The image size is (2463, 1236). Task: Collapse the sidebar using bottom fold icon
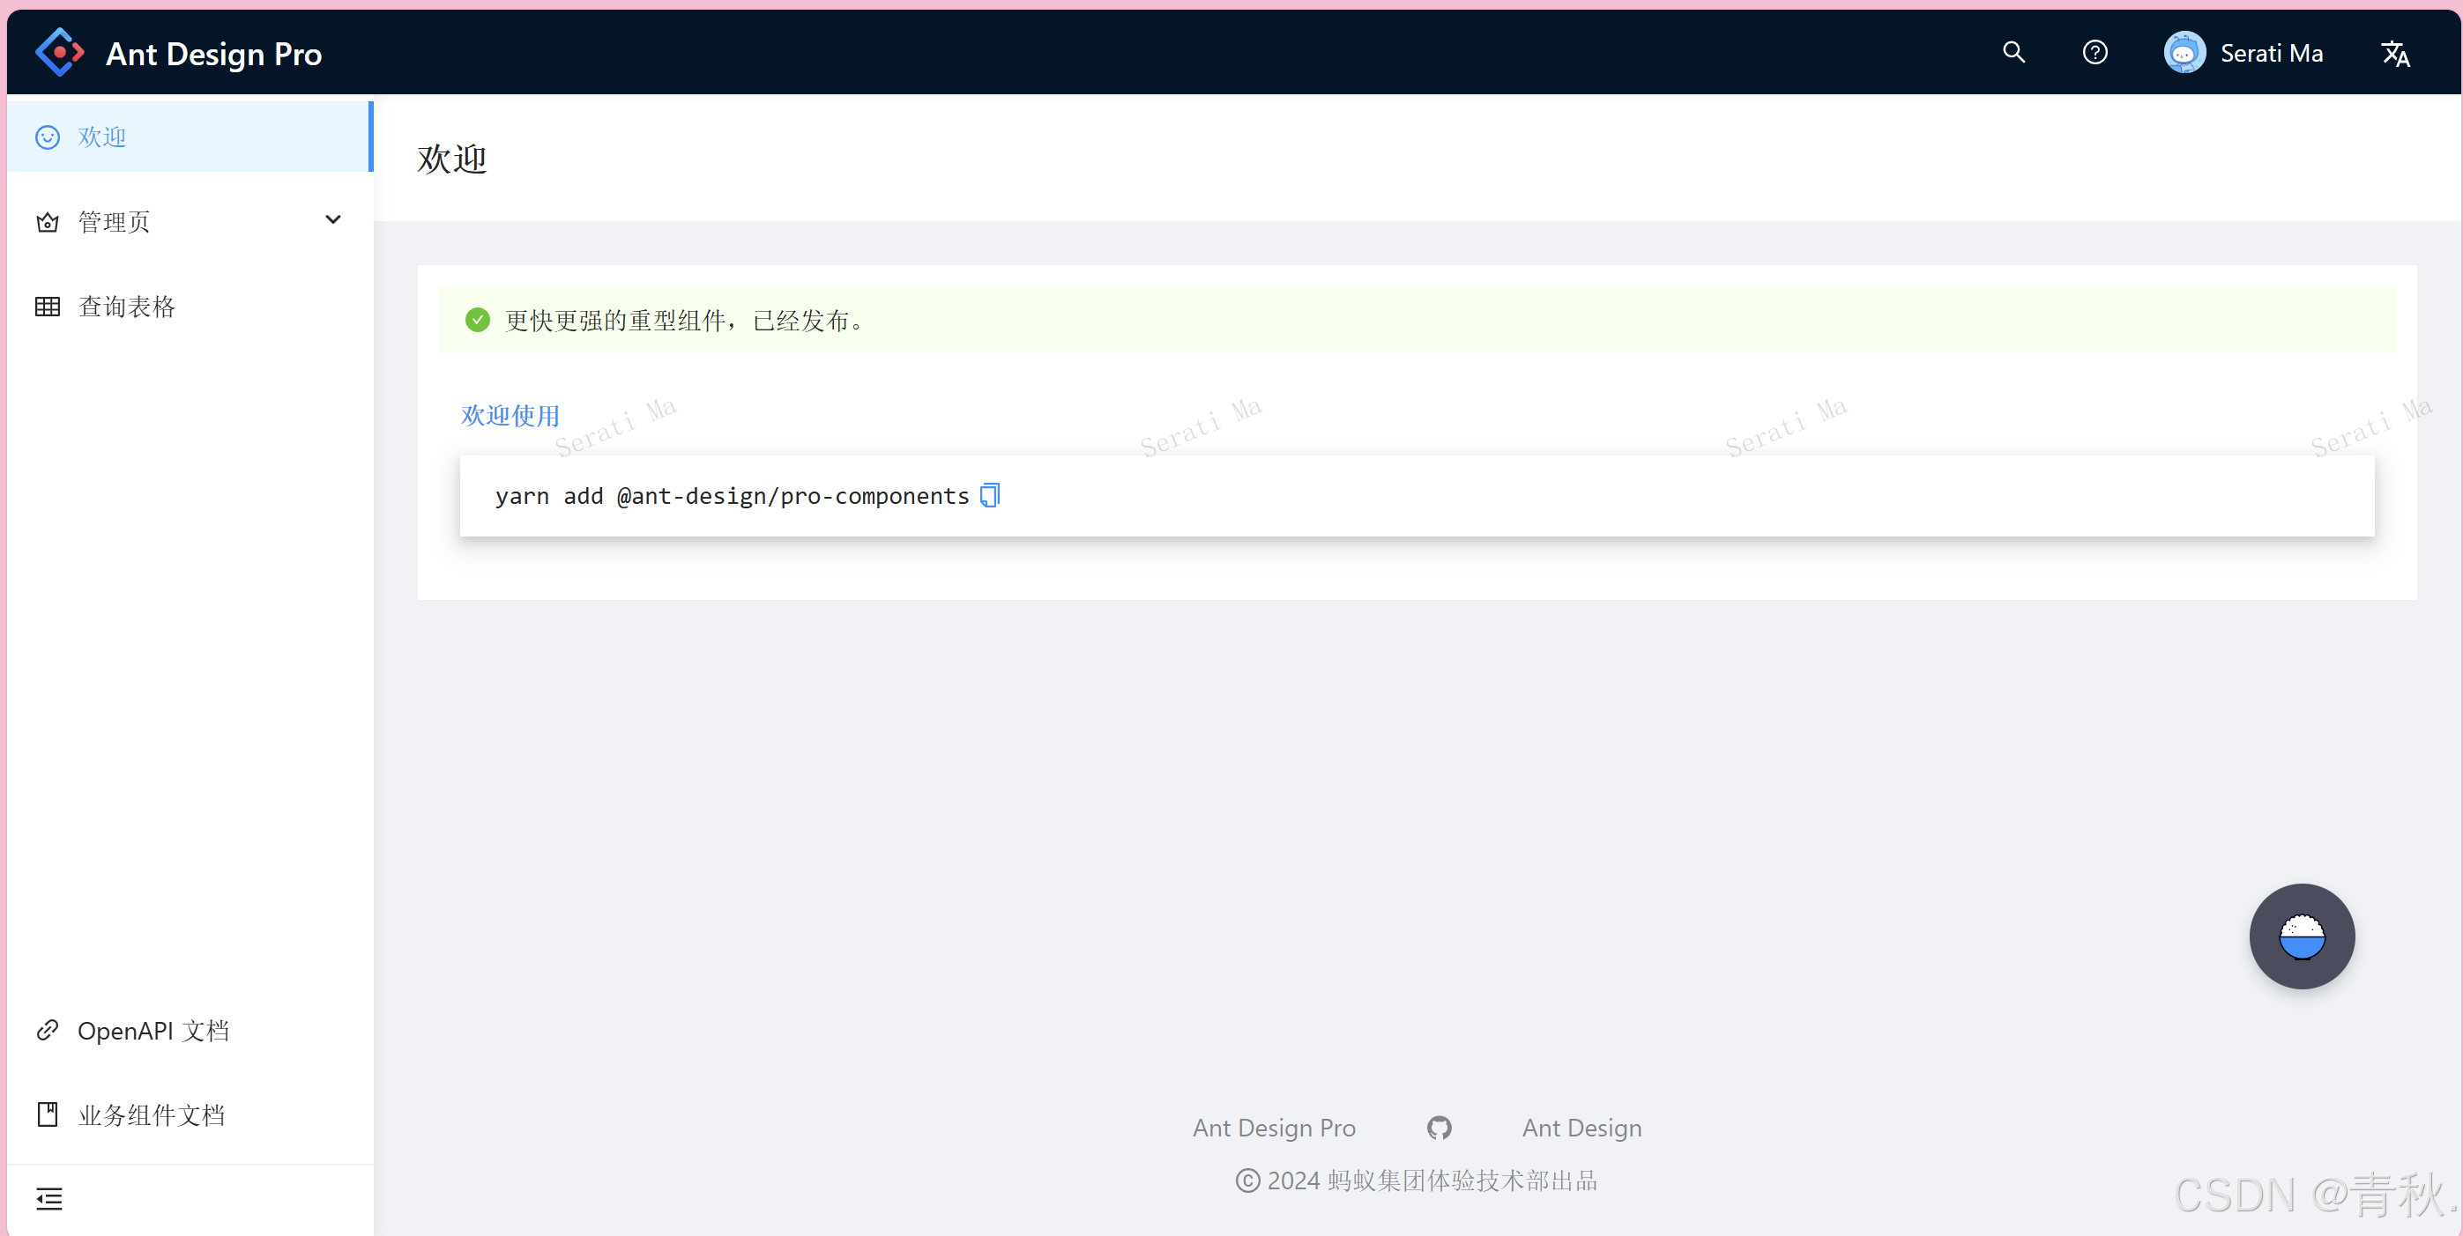pyautogui.click(x=48, y=1198)
